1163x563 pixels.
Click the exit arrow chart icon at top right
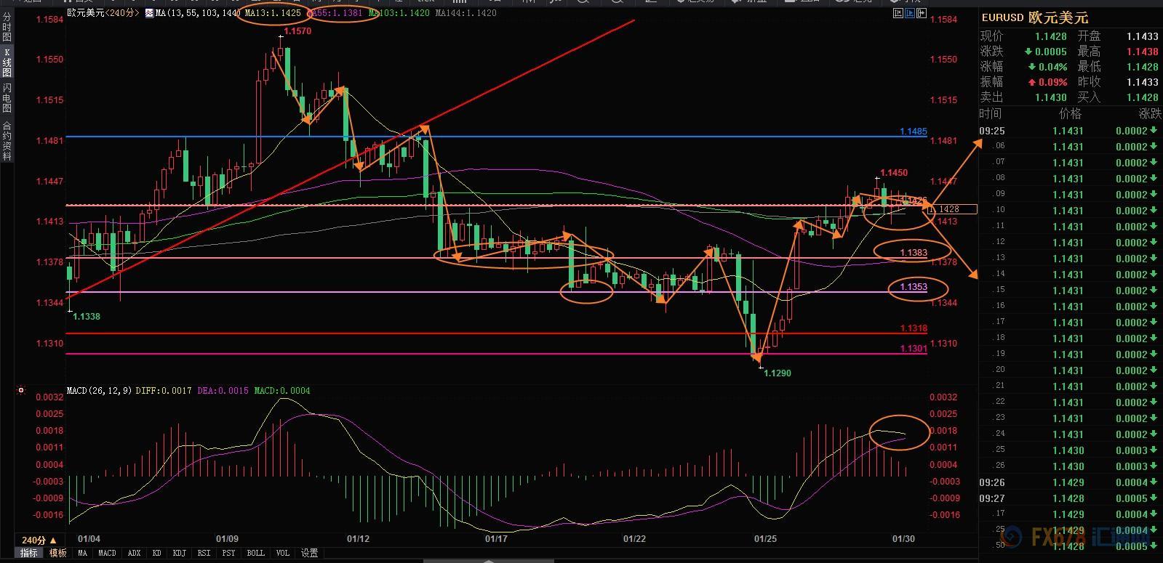pyautogui.click(x=922, y=13)
